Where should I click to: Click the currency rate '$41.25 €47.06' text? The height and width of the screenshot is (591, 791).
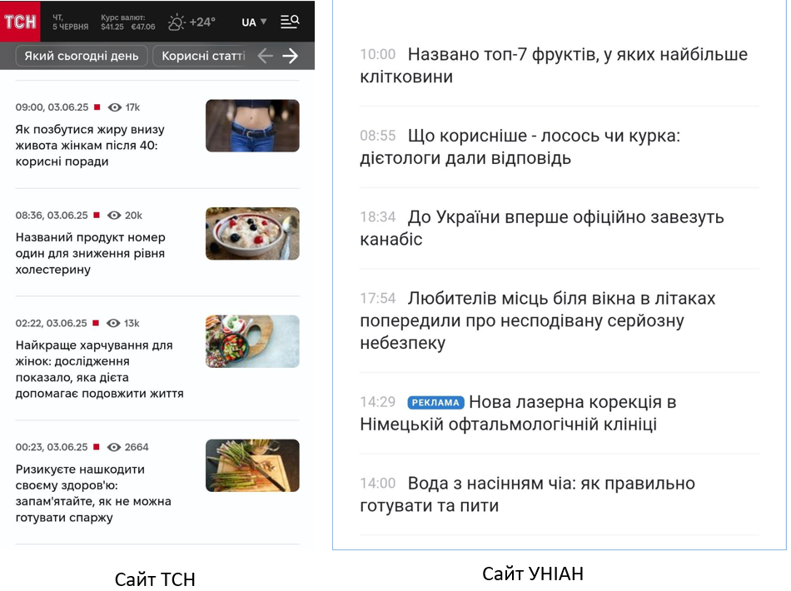click(128, 27)
